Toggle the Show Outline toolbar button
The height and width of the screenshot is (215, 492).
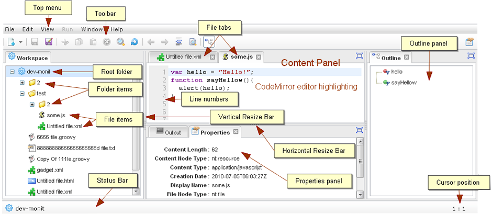point(208,42)
